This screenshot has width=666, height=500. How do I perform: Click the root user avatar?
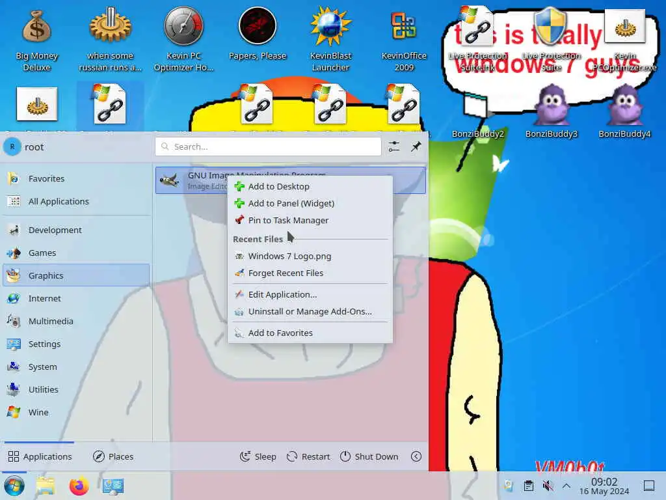12,146
